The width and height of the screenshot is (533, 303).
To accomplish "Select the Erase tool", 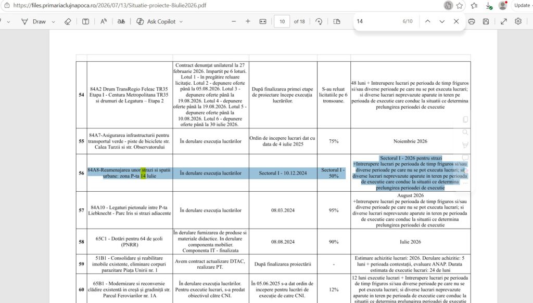I will [x=68, y=22].
